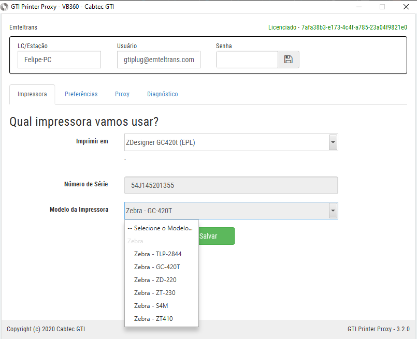Screen dimensions: 417x339
Task: Select Zebra - TLP-2844 from list
Action: tap(162, 254)
